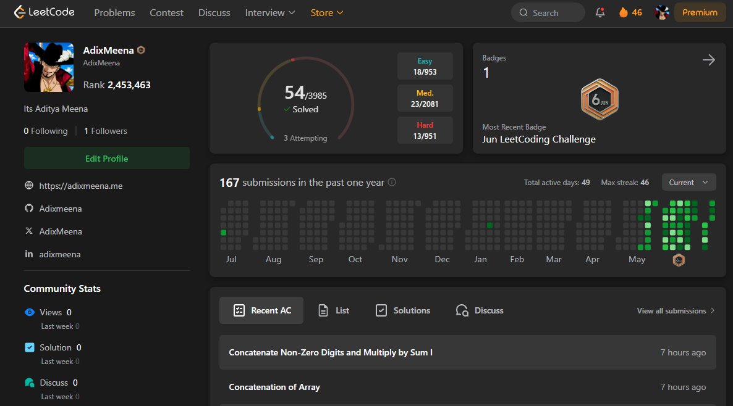This screenshot has height=406, width=733.
Task: Open the notifications bell
Action: point(600,12)
